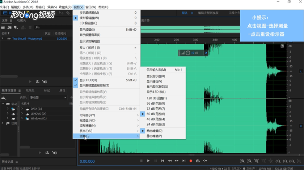Open file folder icon in Files panel
This screenshot has width=304, height=170.
(x=3, y=27)
